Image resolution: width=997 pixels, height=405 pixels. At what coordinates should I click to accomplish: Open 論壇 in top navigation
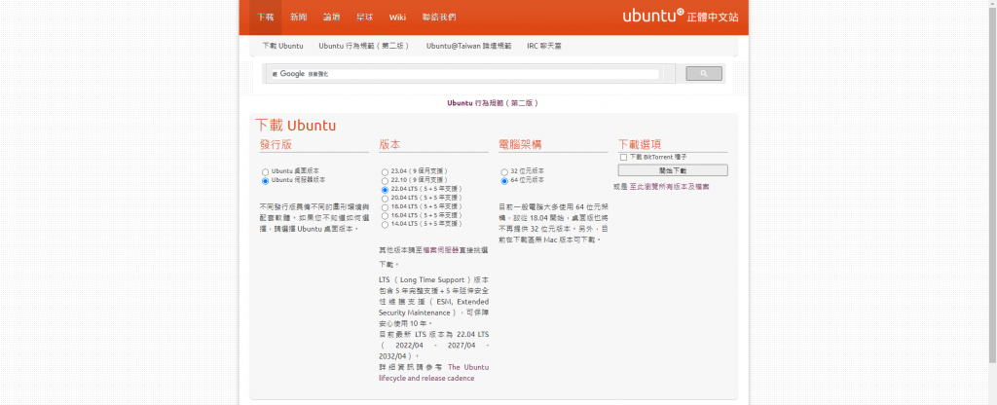pos(331,18)
